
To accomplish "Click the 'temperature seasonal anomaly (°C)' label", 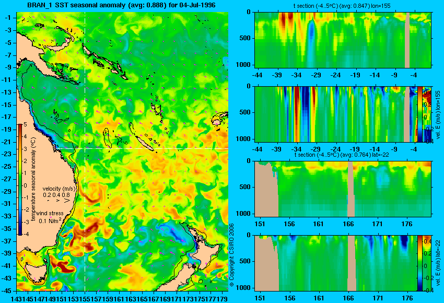I will click(33, 179).
